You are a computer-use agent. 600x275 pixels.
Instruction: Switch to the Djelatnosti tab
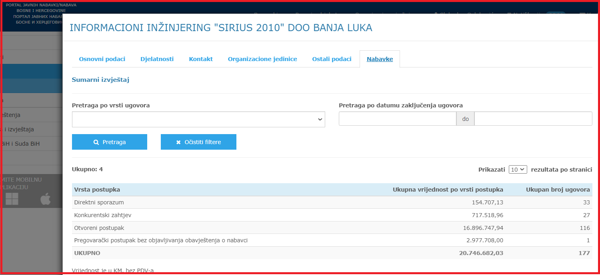(x=157, y=59)
